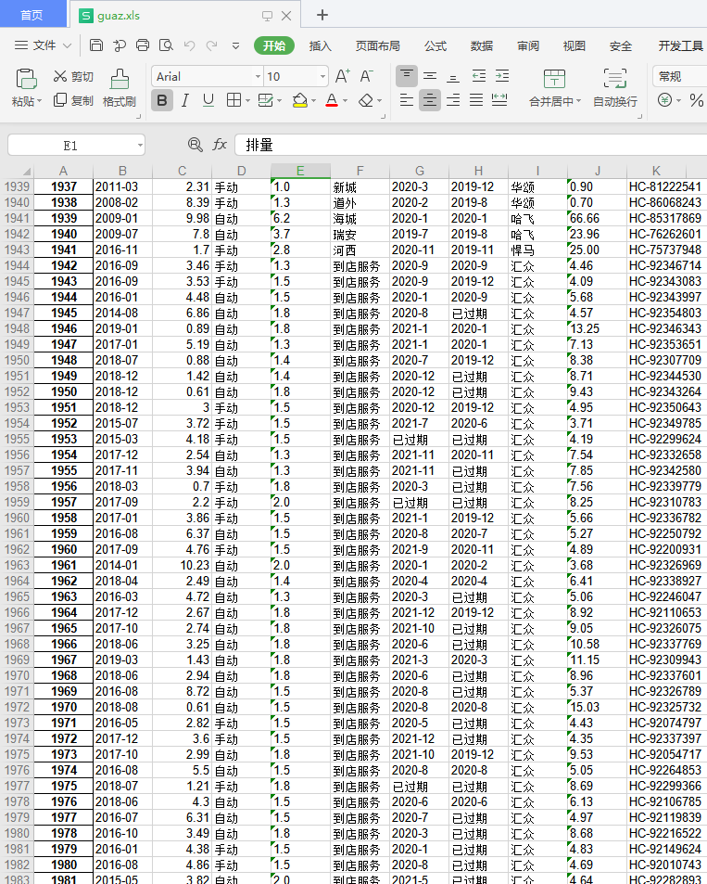Switch to the 公式 Formulas tab
The width and height of the screenshot is (707, 884).
pyautogui.click(x=436, y=45)
